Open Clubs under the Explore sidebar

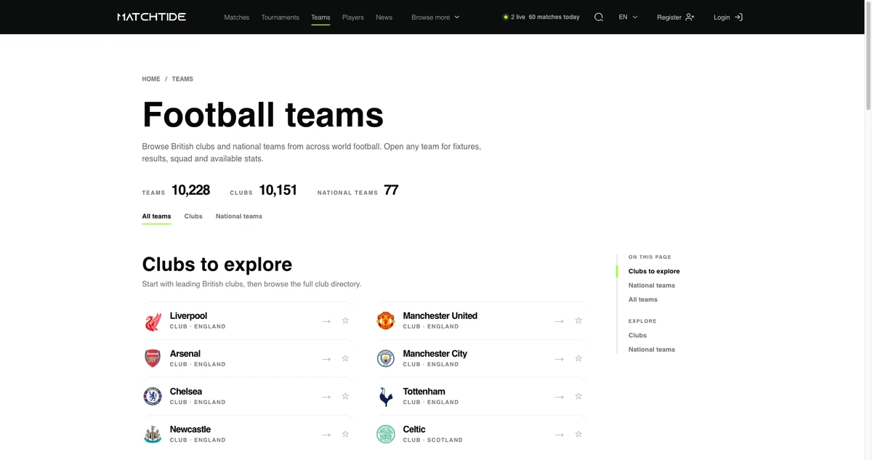click(x=637, y=335)
